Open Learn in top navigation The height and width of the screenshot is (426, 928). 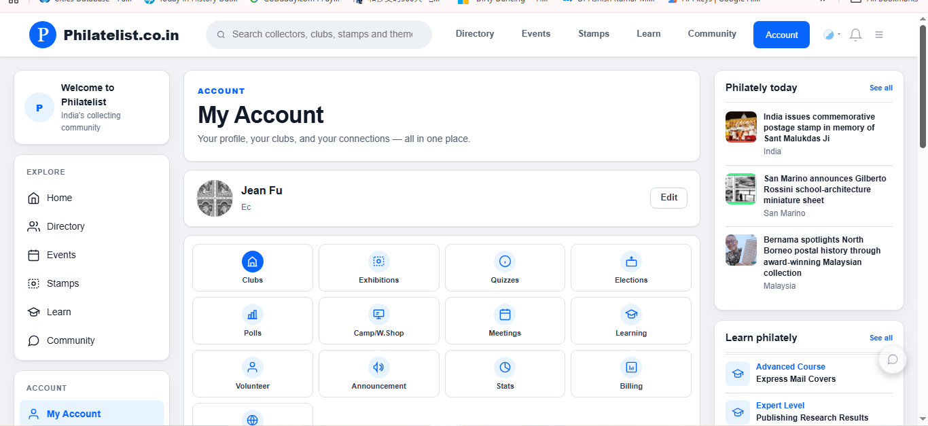(x=649, y=34)
